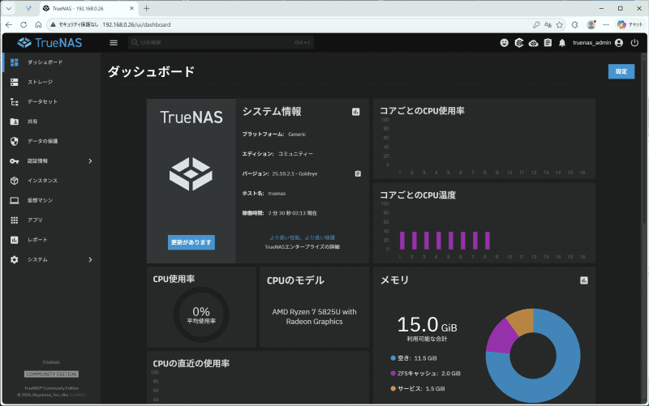
Task: Click the 空き memory legend entry
Action: pos(414,358)
